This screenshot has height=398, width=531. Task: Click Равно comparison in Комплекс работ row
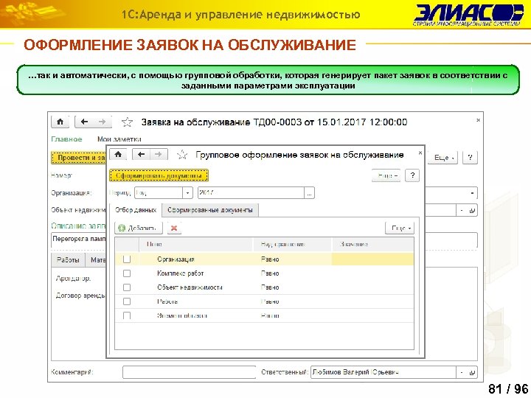click(x=270, y=273)
